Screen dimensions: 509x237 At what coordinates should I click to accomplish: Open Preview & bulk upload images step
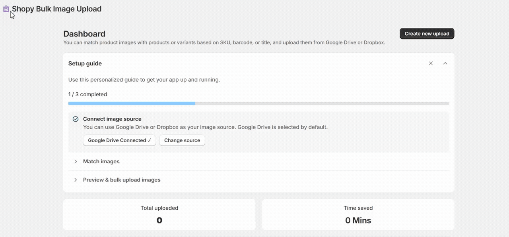point(122,180)
